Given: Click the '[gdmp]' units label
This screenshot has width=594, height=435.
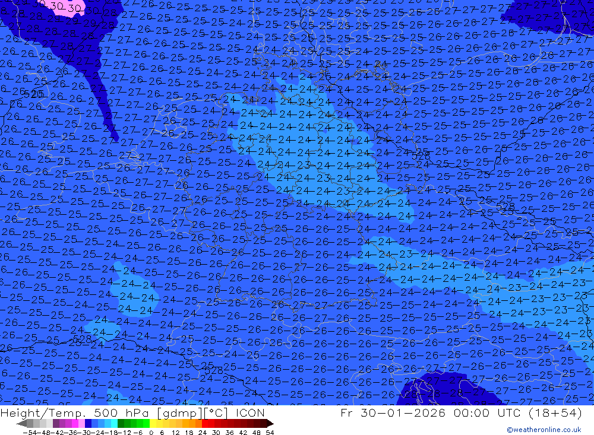Looking at the screenshot, I should [x=180, y=413].
